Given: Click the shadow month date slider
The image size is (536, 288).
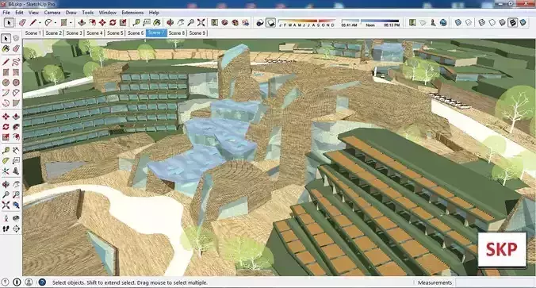Looking at the screenshot, I should [x=307, y=22].
